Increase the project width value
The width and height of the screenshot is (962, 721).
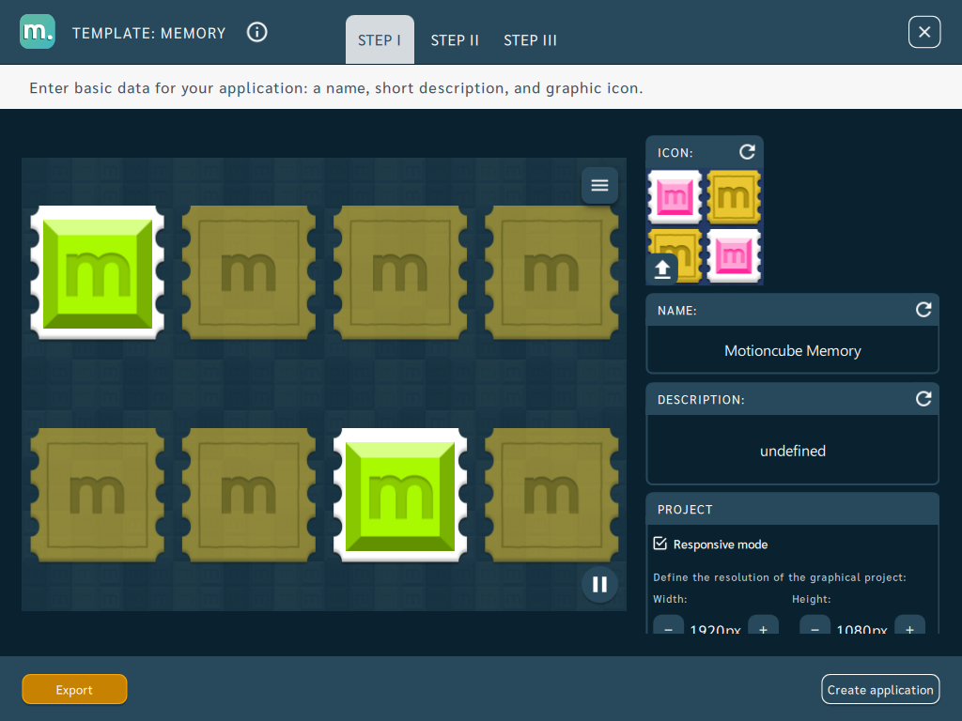click(763, 625)
